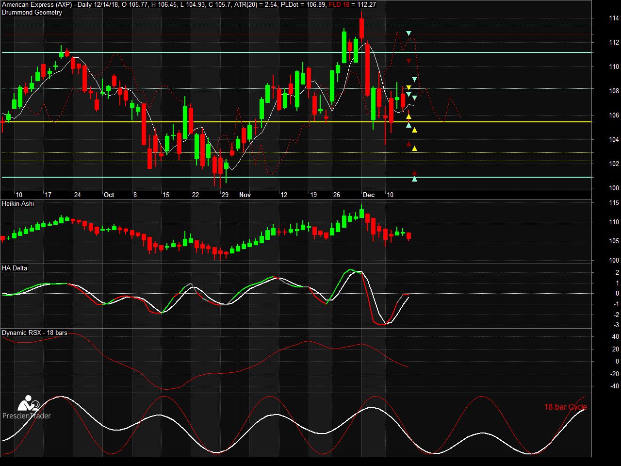This screenshot has width=621, height=466.
Task: Click the ATR(20) = 2.54 readout
Action: 256,4
